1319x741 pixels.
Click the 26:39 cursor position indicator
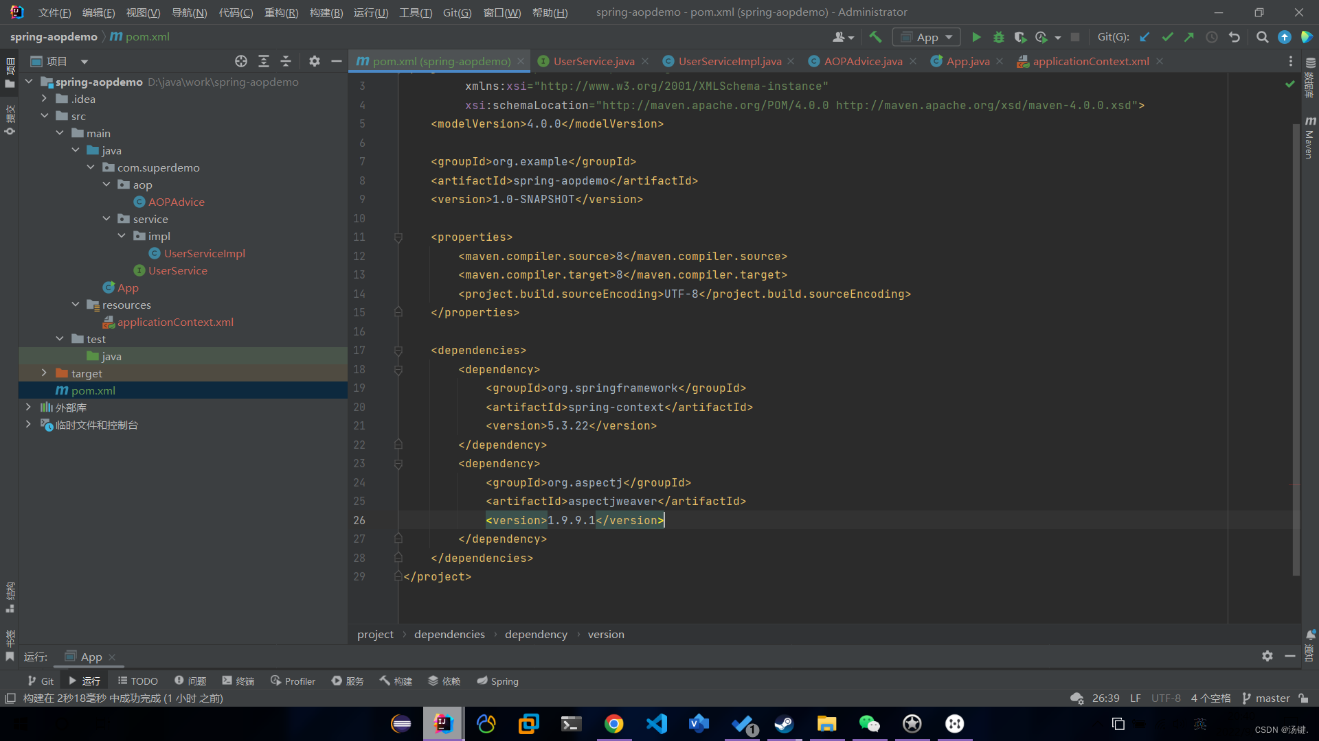[x=1105, y=698]
